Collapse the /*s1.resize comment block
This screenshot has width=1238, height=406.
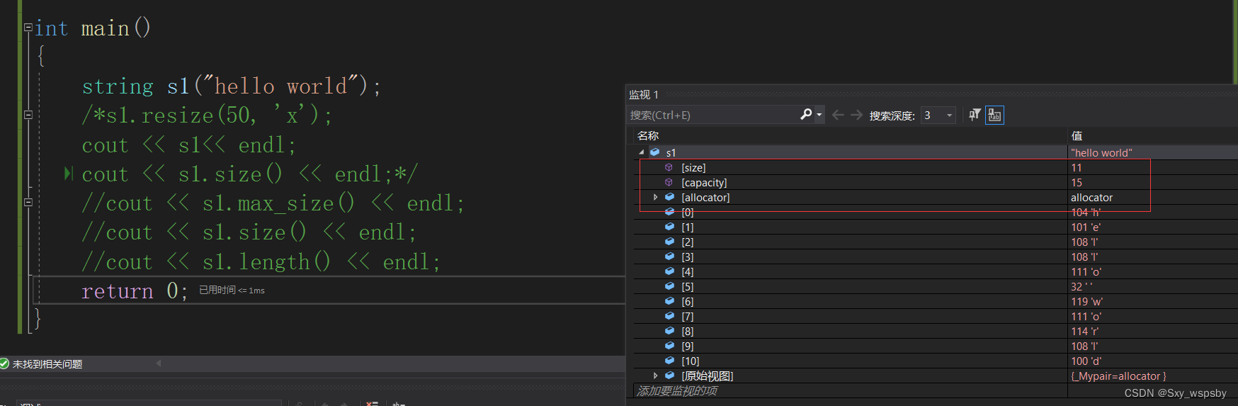pos(28,115)
